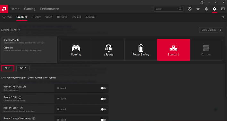Show help for Radeon Image Sharpening

pyautogui.click(x=34, y=118)
